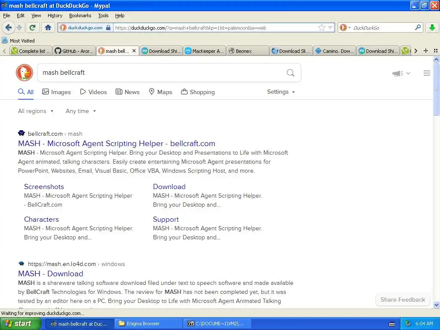Open a new tab with plus button
The width and height of the screenshot is (440, 330).
426,51
